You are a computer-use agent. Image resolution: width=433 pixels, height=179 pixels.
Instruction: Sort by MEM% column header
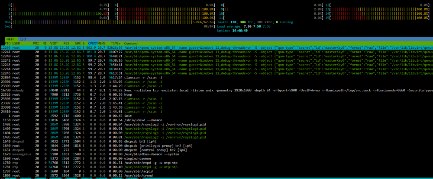coord(101,44)
